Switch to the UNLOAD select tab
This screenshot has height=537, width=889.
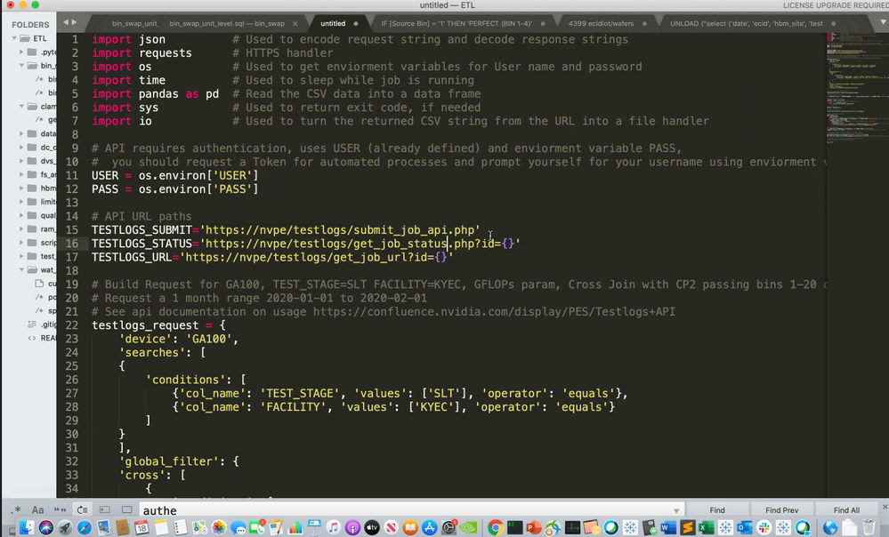(x=746, y=24)
